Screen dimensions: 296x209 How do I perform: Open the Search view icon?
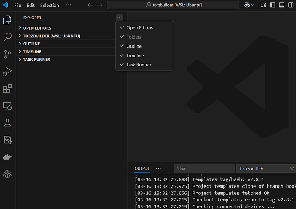click(7, 37)
